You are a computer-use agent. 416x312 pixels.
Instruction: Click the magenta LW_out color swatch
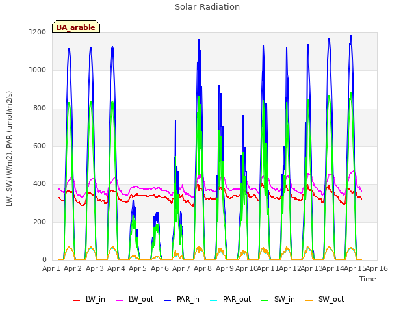tap(120, 300)
